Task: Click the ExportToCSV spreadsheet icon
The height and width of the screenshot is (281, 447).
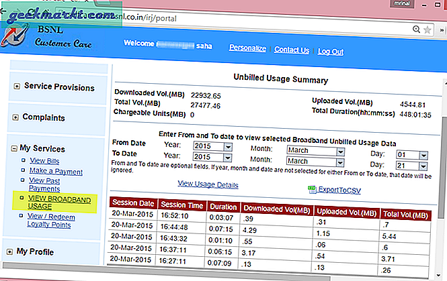Action: (311, 190)
